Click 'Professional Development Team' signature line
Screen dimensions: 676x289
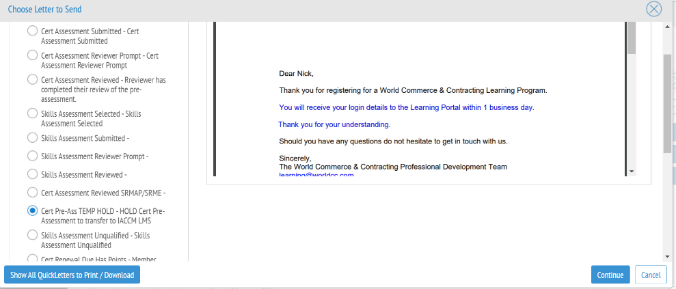[x=393, y=167]
